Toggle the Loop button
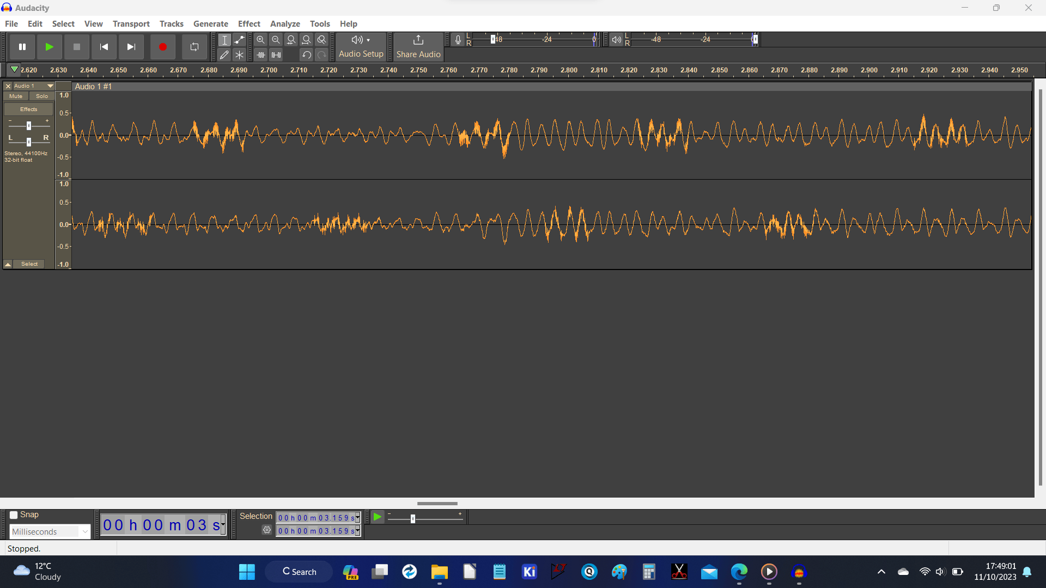Screen dimensions: 1046x588 pyautogui.click(x=194, y=47)
